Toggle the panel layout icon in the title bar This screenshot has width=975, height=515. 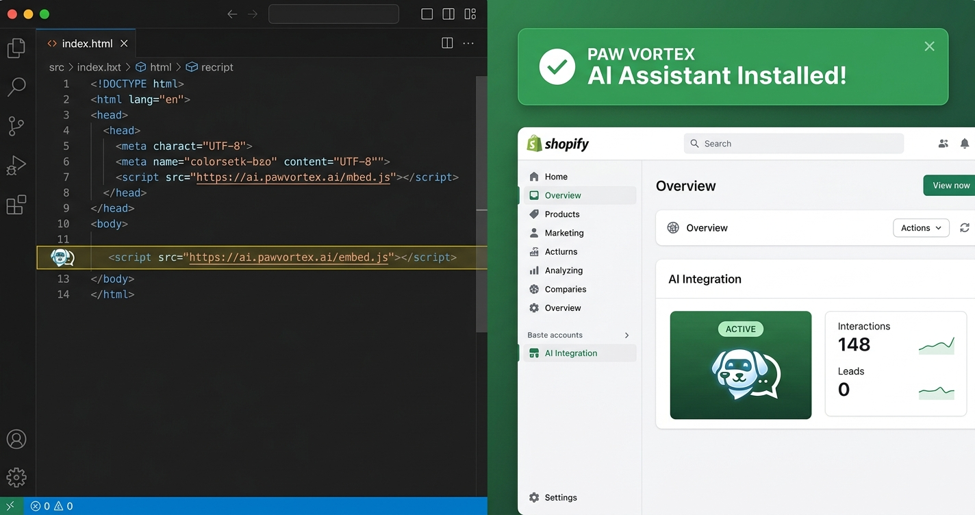[427, 14]
